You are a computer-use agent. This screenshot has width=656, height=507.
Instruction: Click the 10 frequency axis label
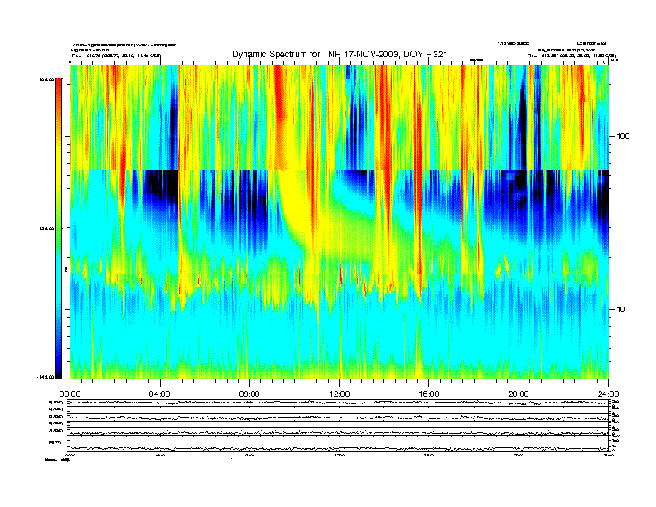[621, 310]
